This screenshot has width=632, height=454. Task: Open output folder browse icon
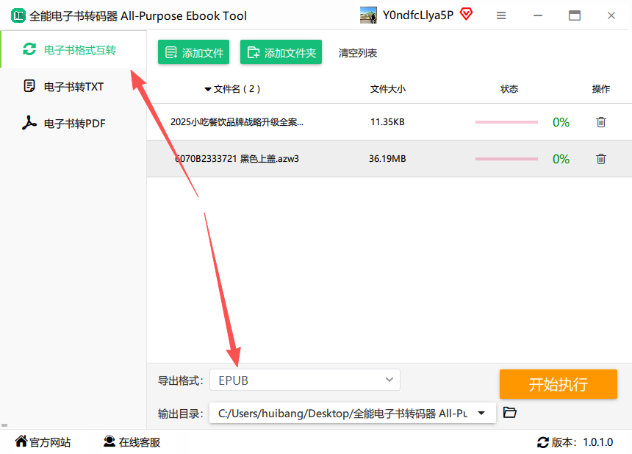[x=510, y=413]
